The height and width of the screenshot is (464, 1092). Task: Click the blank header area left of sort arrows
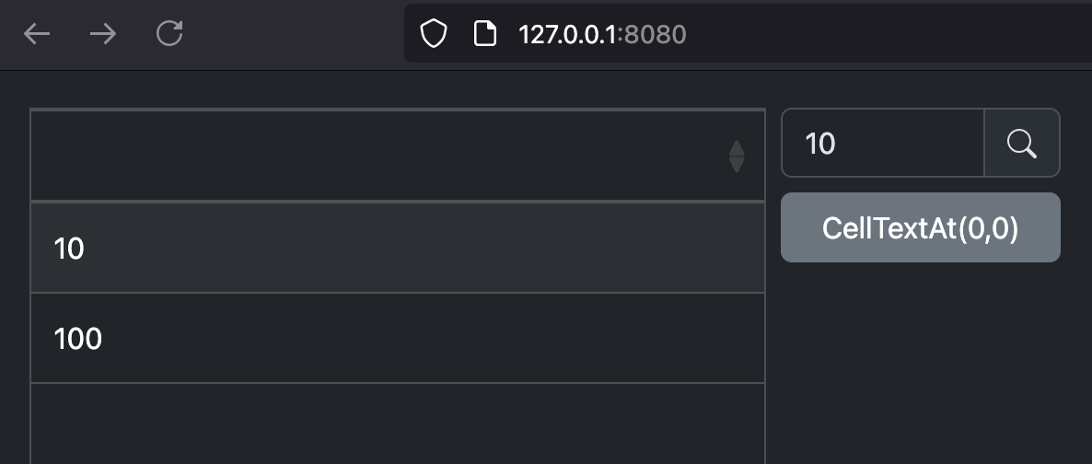click(376, 156)
